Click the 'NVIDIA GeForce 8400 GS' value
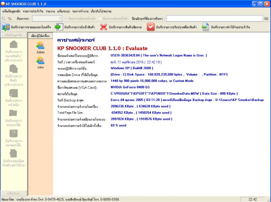 pyautogui.click(x=130, y=87)
